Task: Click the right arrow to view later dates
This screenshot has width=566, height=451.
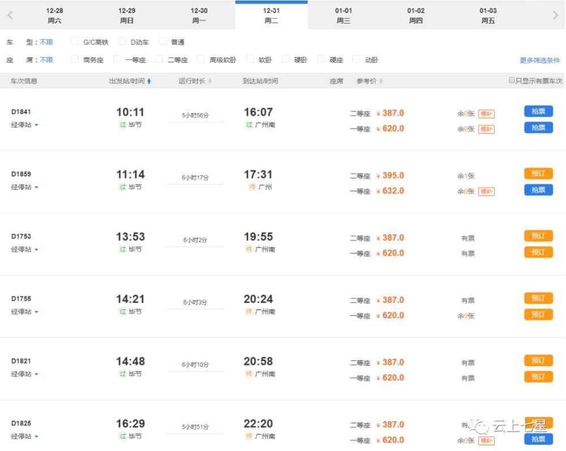Action: tap(556, 14)
